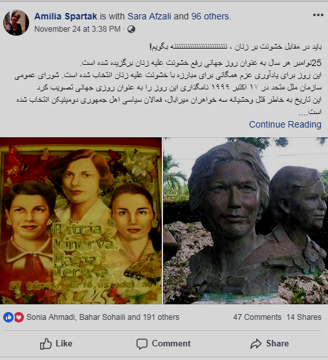Click the arrow Share icon

[x=256, y=344]
